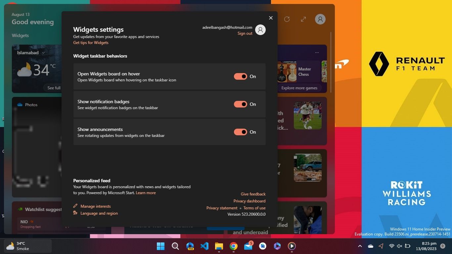The height and width of the screenshot is (254, 452).
Task: Open Language and region settings
Action: click(x=99, y=213)
